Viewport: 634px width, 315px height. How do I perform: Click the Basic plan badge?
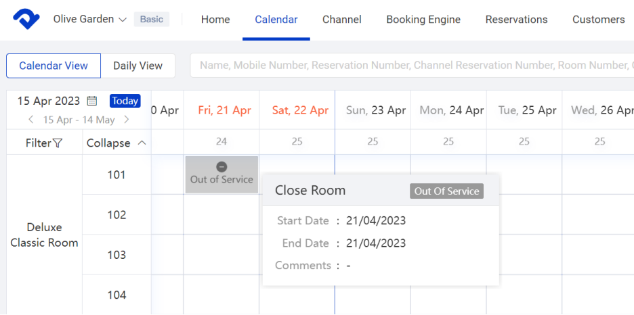tap(152, 20)
